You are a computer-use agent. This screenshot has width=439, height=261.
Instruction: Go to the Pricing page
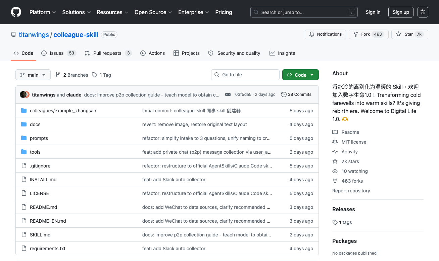coord(224,12)
